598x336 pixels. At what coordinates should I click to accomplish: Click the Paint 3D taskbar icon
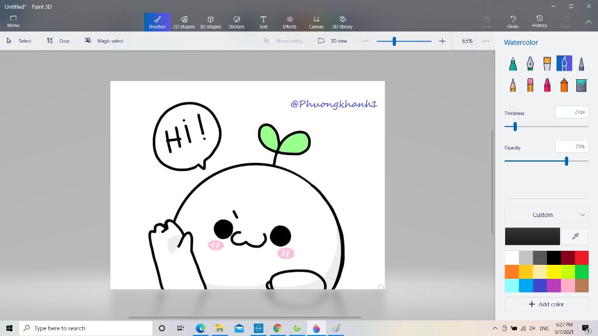click(316, 328)
